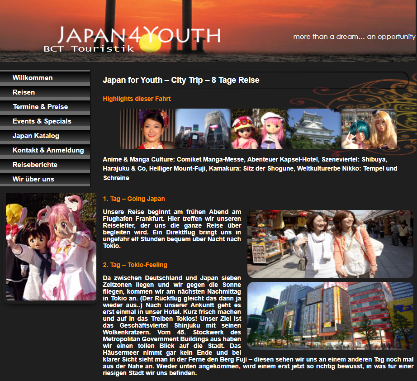
Task: Select Events & Specials in sidebar
Action: pos(45,121)
